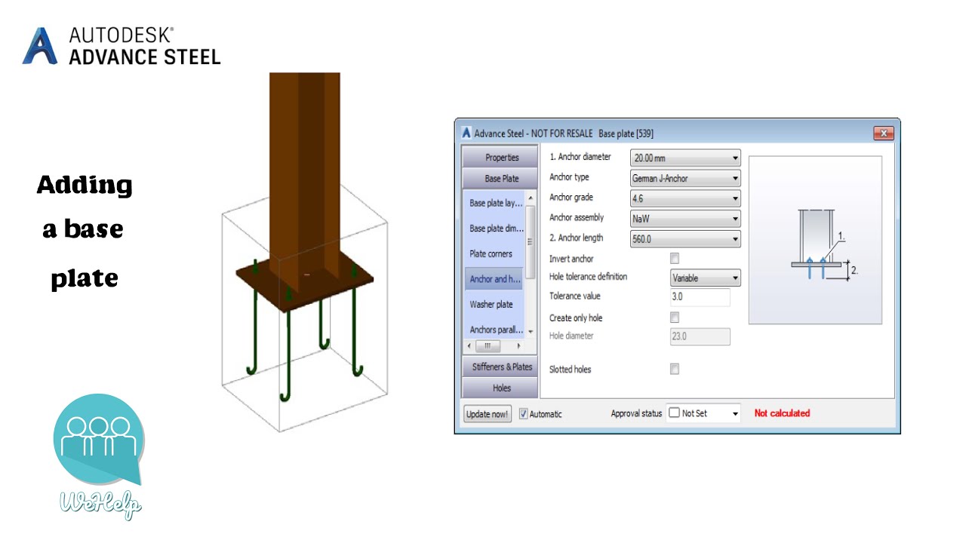
Task: Open the Approval status dropdown
Action: coord(704,413)
